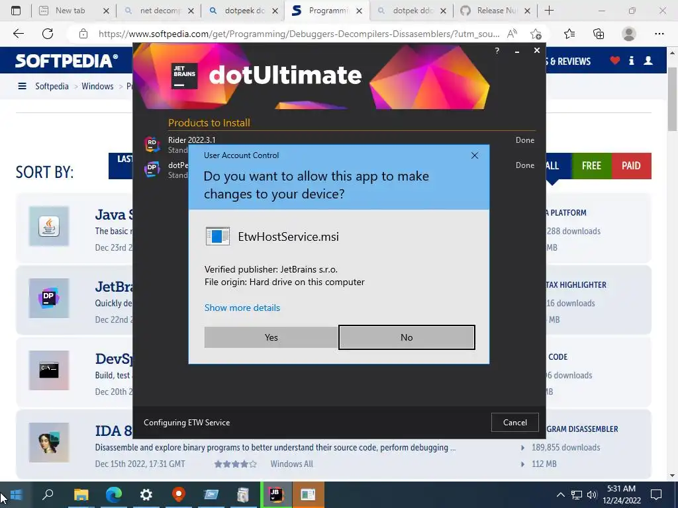Click No in User Account Control dialog
This screenshot has height=508, width=678.
coord(407,337)
